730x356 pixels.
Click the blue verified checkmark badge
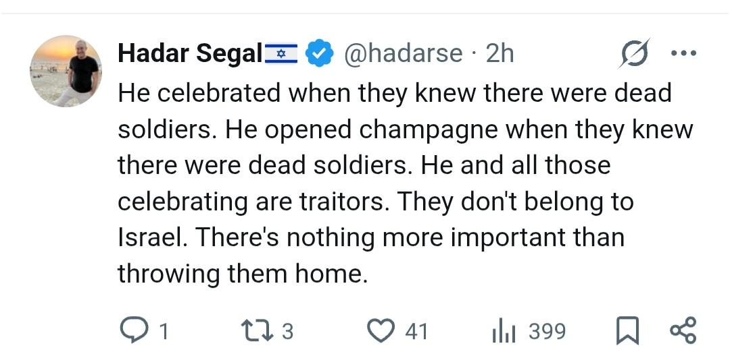pos(320,53)
